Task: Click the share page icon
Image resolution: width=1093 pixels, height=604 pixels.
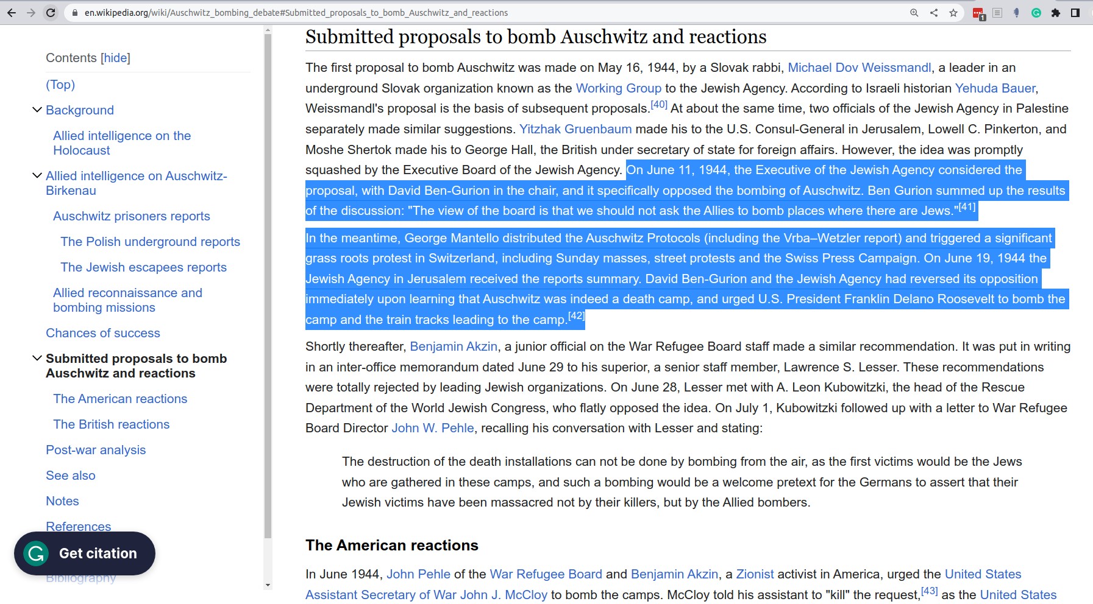Action: (934, 13)
